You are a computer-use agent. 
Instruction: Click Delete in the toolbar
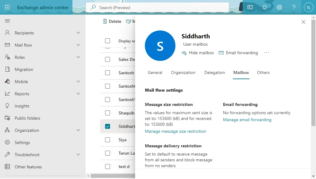(112, 21)
